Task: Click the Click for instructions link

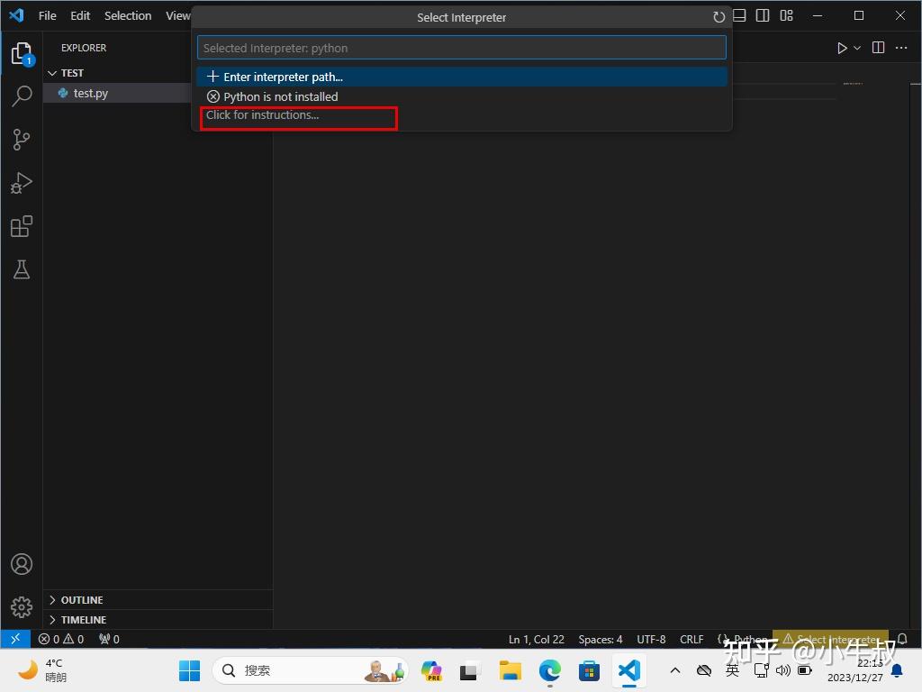Action: coord(261,115)
